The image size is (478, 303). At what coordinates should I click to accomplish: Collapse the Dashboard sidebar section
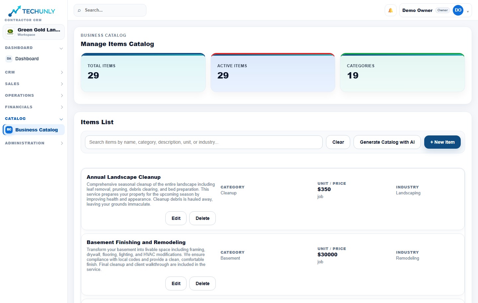[61, 48]
